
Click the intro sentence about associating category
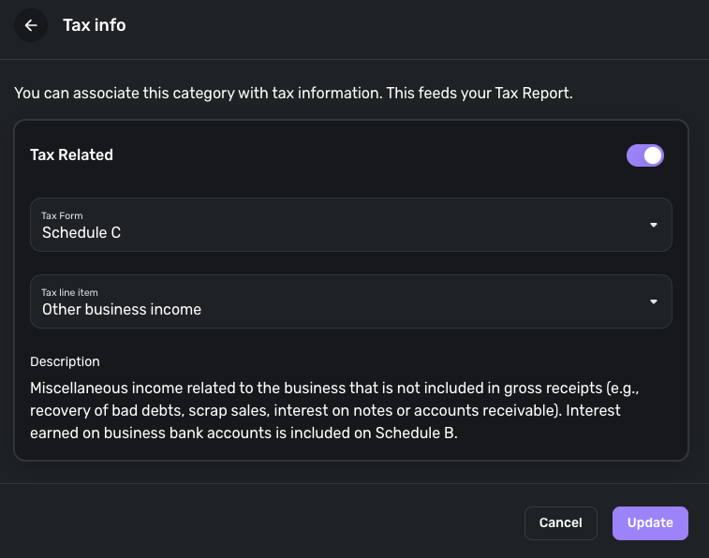[x=234, y=94]
